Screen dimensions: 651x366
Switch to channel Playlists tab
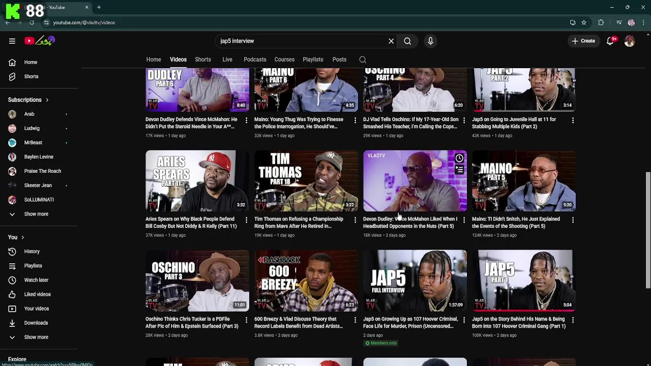click(x=313, y=59)
